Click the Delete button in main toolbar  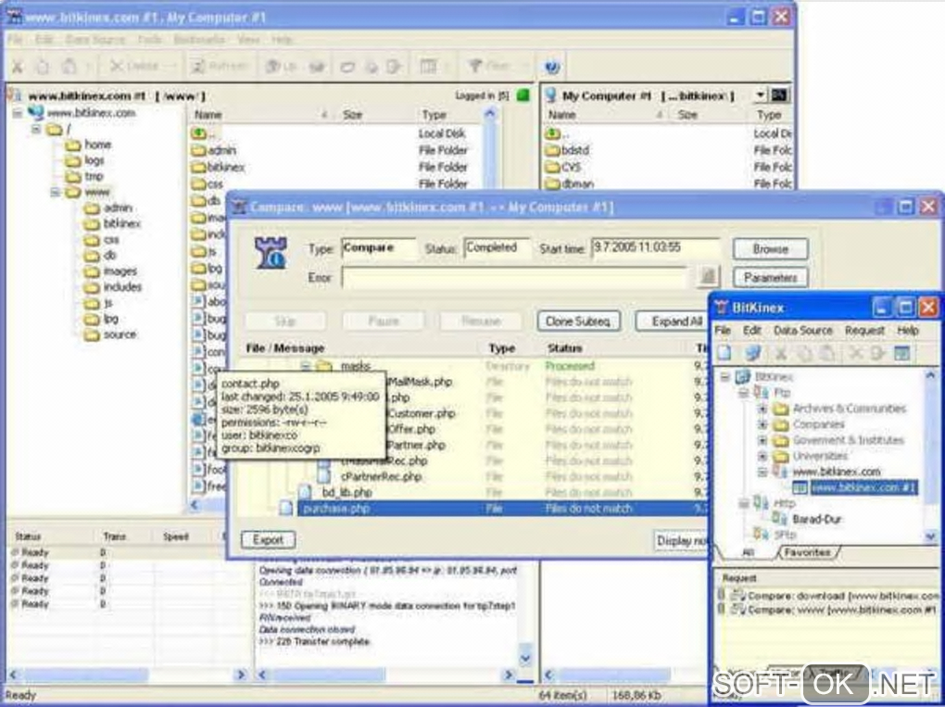135,66
